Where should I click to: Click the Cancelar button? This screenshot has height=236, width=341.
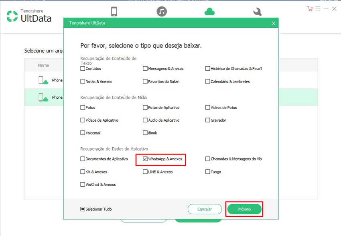(205, 209)
